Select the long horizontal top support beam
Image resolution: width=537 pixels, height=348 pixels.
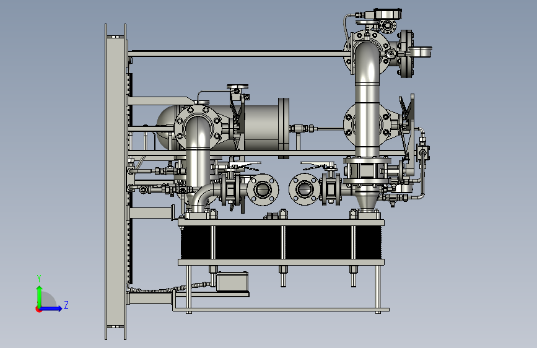239,53
